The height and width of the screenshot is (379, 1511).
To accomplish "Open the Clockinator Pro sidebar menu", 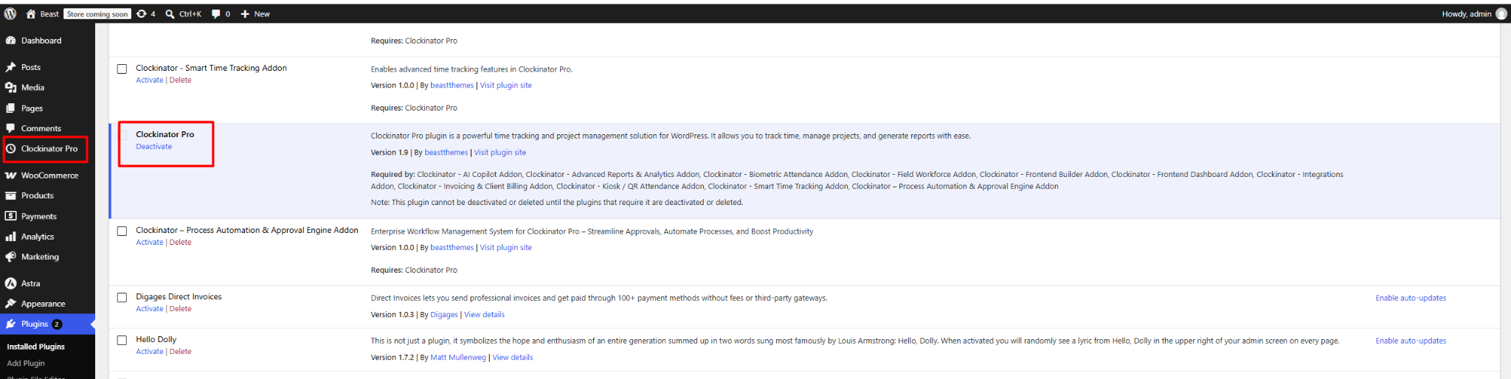I will point(49,148).
